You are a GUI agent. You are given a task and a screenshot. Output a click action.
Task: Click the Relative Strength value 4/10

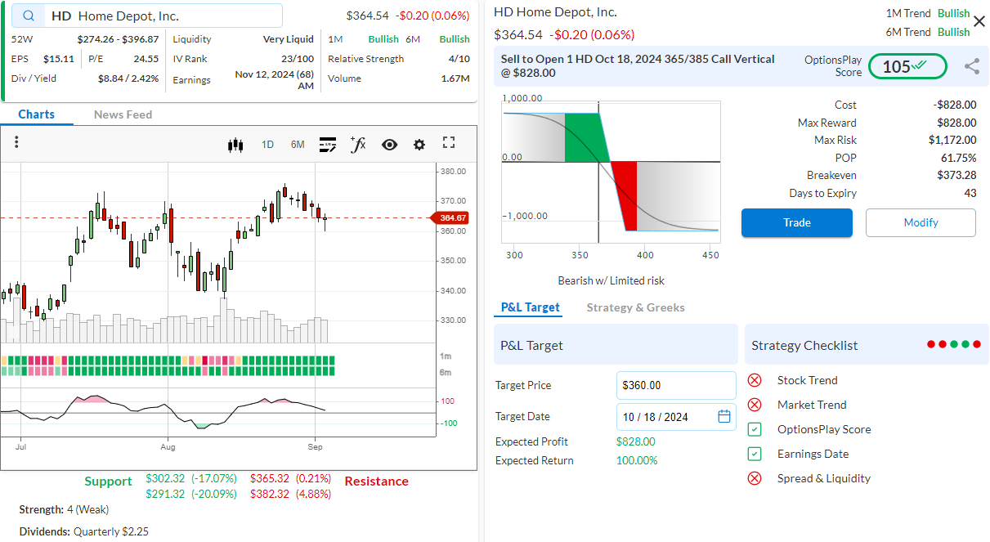pos(459,59)
